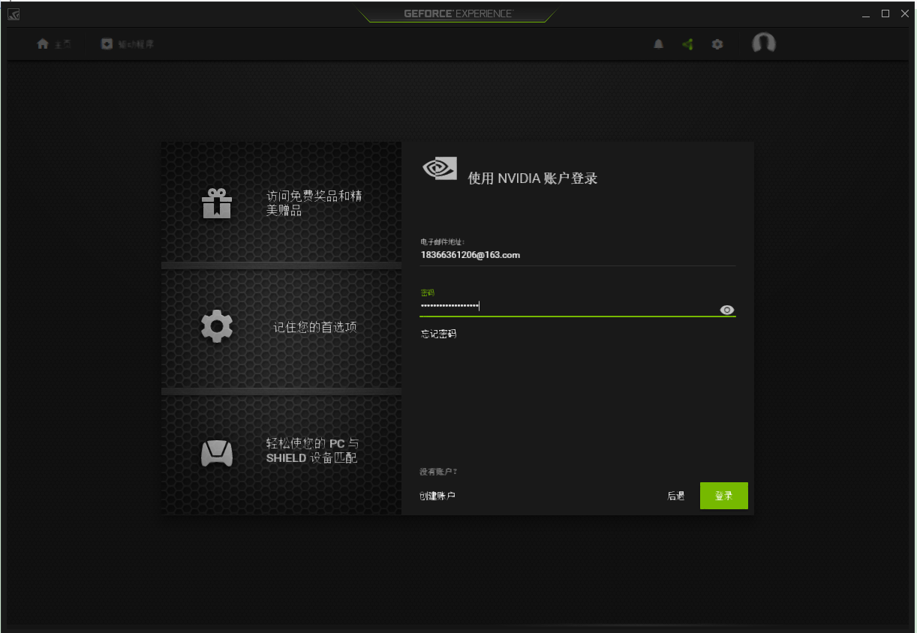Click the create account link 创建账户

[x=437, y=496]
